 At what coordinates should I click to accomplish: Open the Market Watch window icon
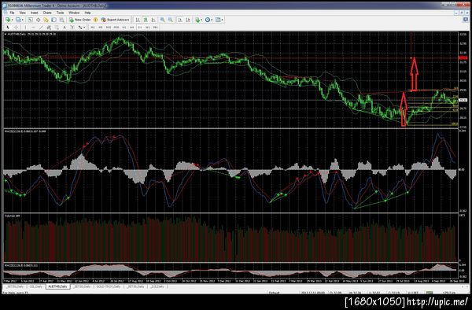click(x=31, y=20)
